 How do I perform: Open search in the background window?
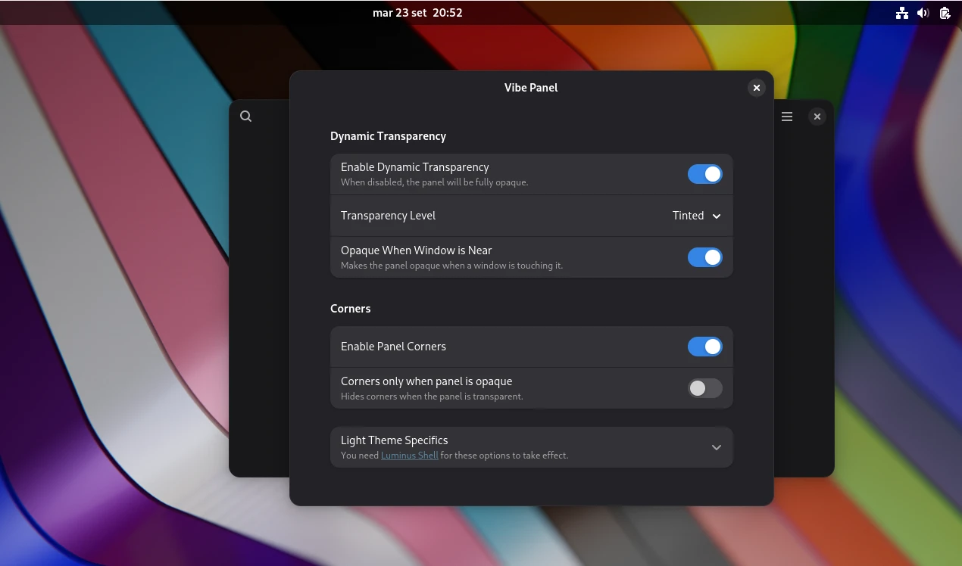pos(245,116)
